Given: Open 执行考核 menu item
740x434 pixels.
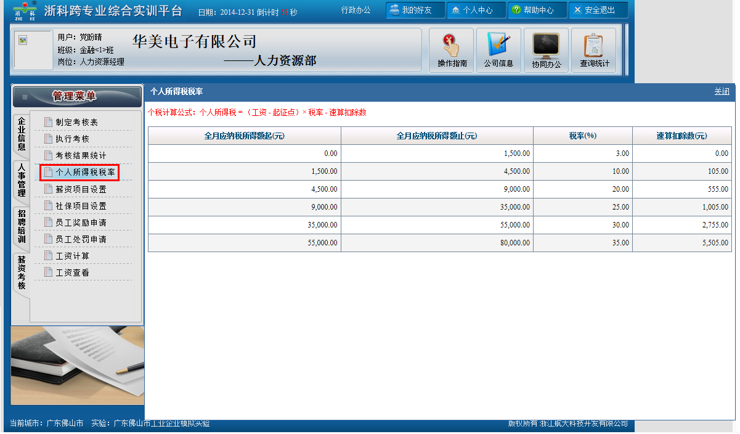Looking at the screenshot, I should coord(72,139).
